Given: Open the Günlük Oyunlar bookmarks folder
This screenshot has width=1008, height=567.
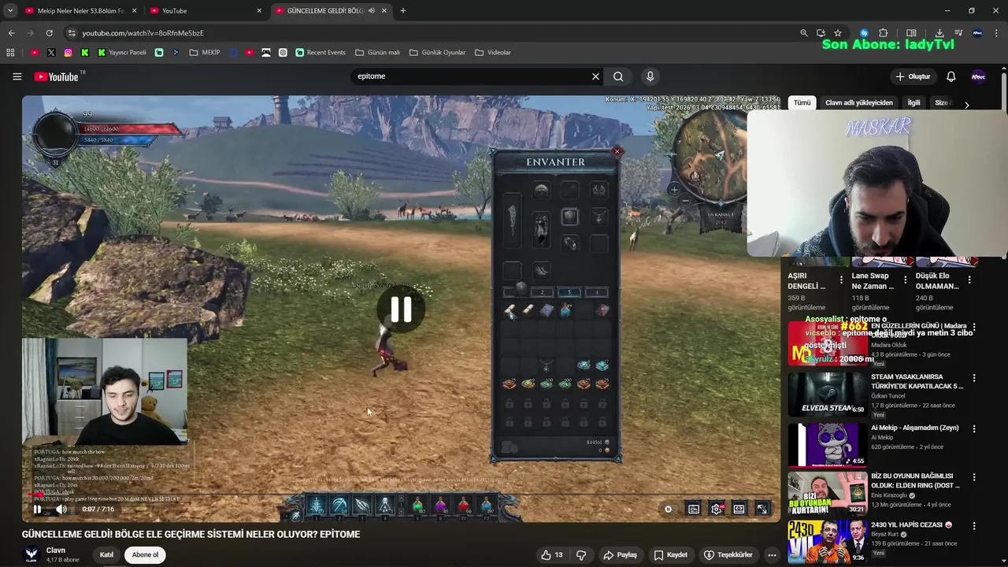Looking at the screenshot, I should 437,53.
